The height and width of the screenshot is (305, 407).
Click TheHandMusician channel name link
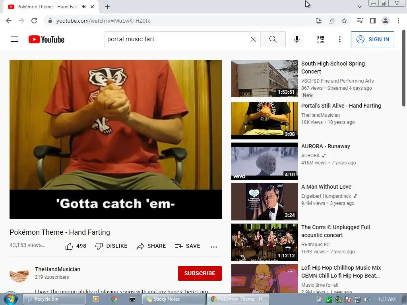pyautogui.click(x=58, y=269)
